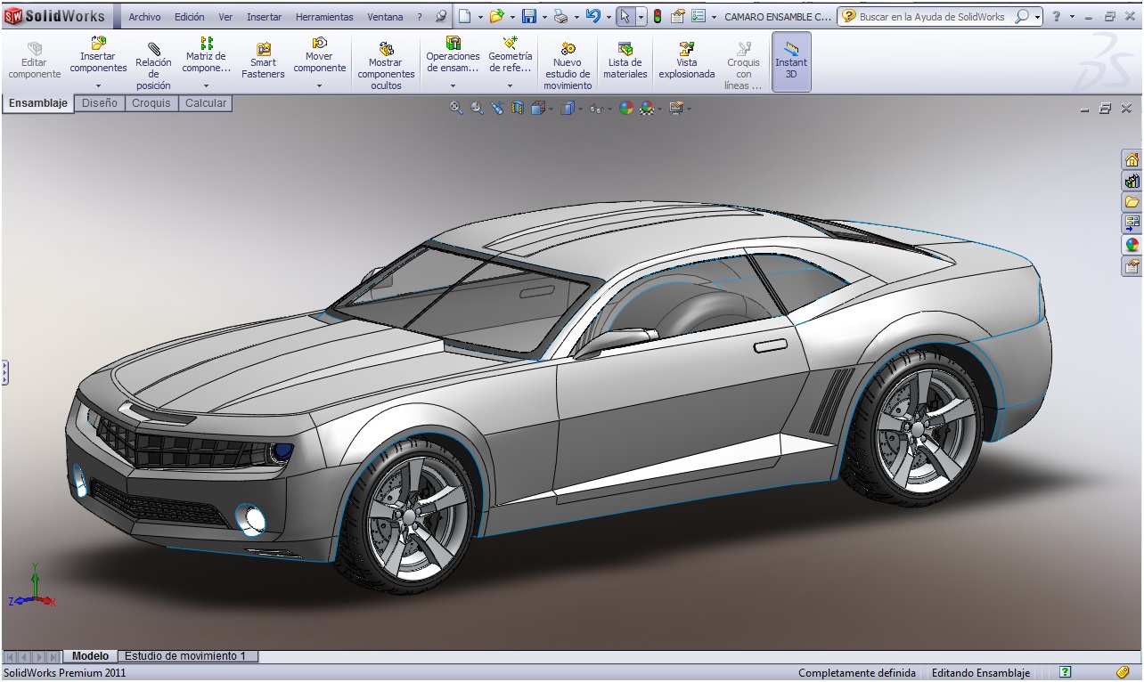Switch to Calcular tab
Image resolution: width=1144 pixels, height=682 pixels.
click(206, 103)
